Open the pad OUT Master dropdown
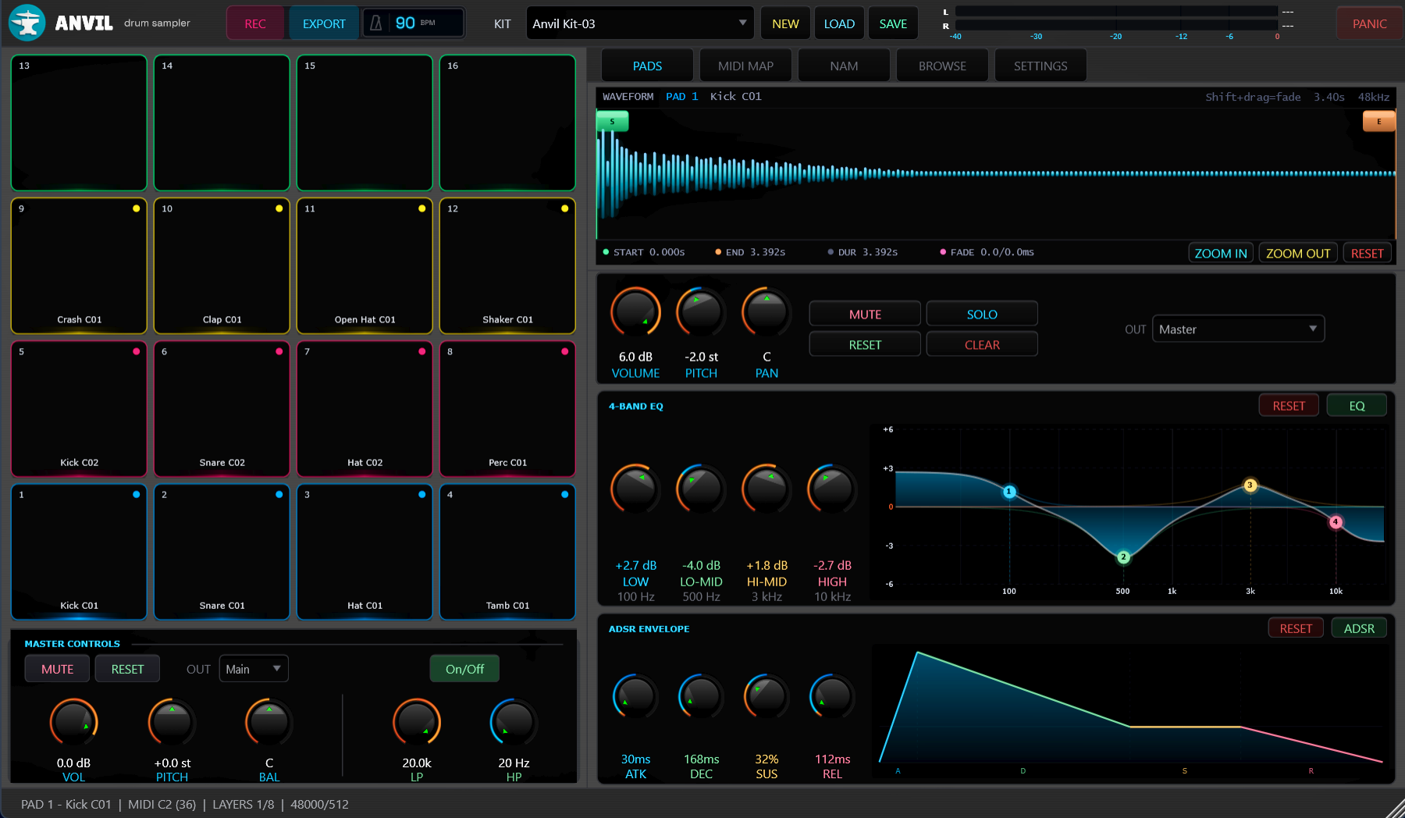This screenshot has height=818, width=1405. click(1238, 329)
